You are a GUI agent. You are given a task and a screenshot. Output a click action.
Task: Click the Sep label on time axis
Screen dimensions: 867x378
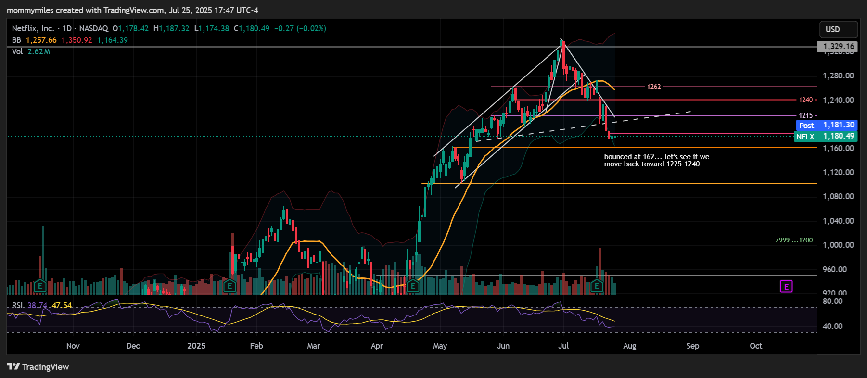(693, 346)
